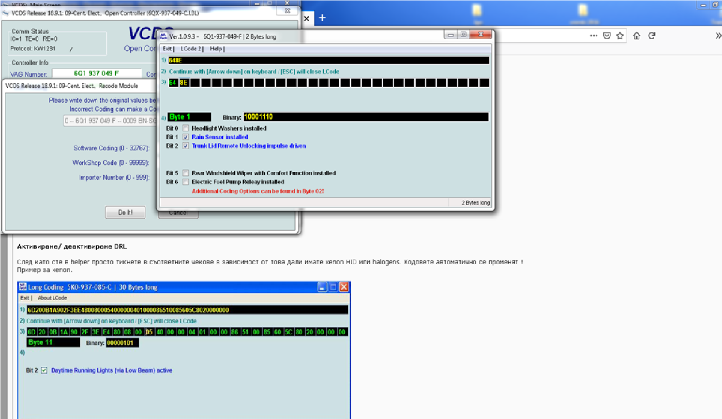This screenshot has width=722, height=419.
Task: Check Electric Fuel Pump Relay installed
Action: [x=185, y=182]
